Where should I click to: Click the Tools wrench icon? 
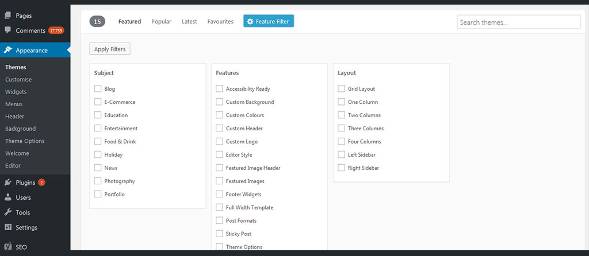point(8,212)
